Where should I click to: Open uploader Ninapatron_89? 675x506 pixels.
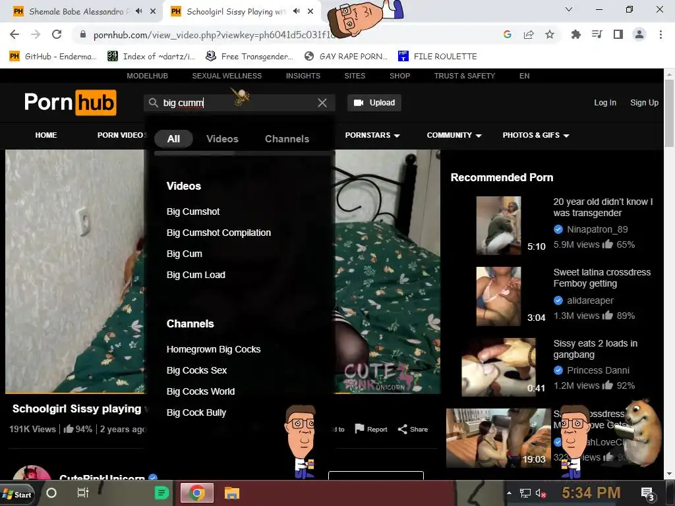[x=597, y=229]
